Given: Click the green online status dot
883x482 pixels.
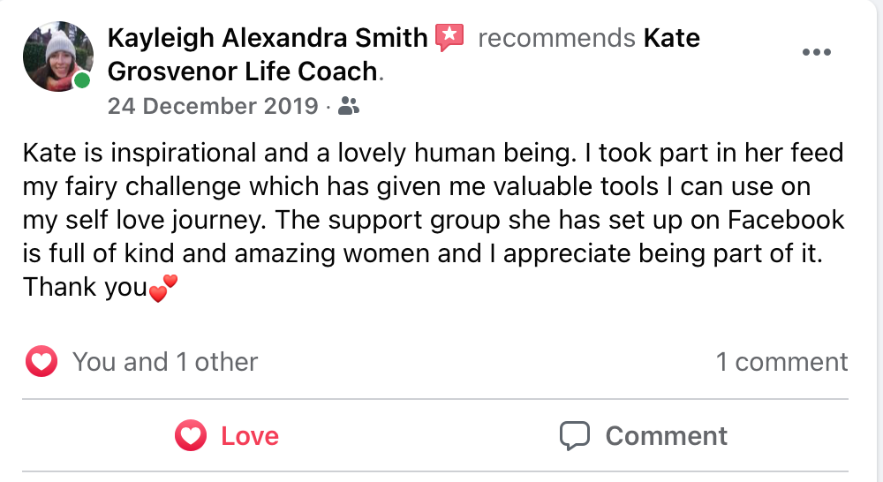Looking at the screenshot, I should [x=82, y=81].
